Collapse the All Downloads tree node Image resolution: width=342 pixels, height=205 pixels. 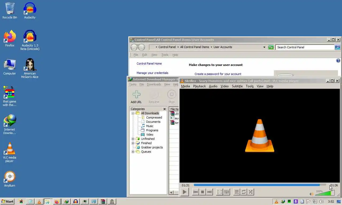click(133, 113)
